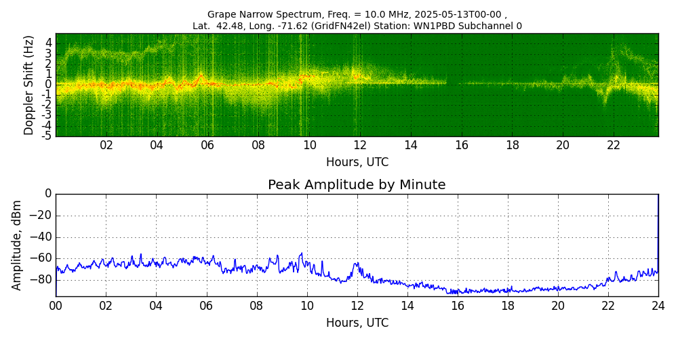The width and height of the screenshot is (678, 339).
Task: Pick the 12 hour tick below the spectrogram
Action: tap(360, 145)
